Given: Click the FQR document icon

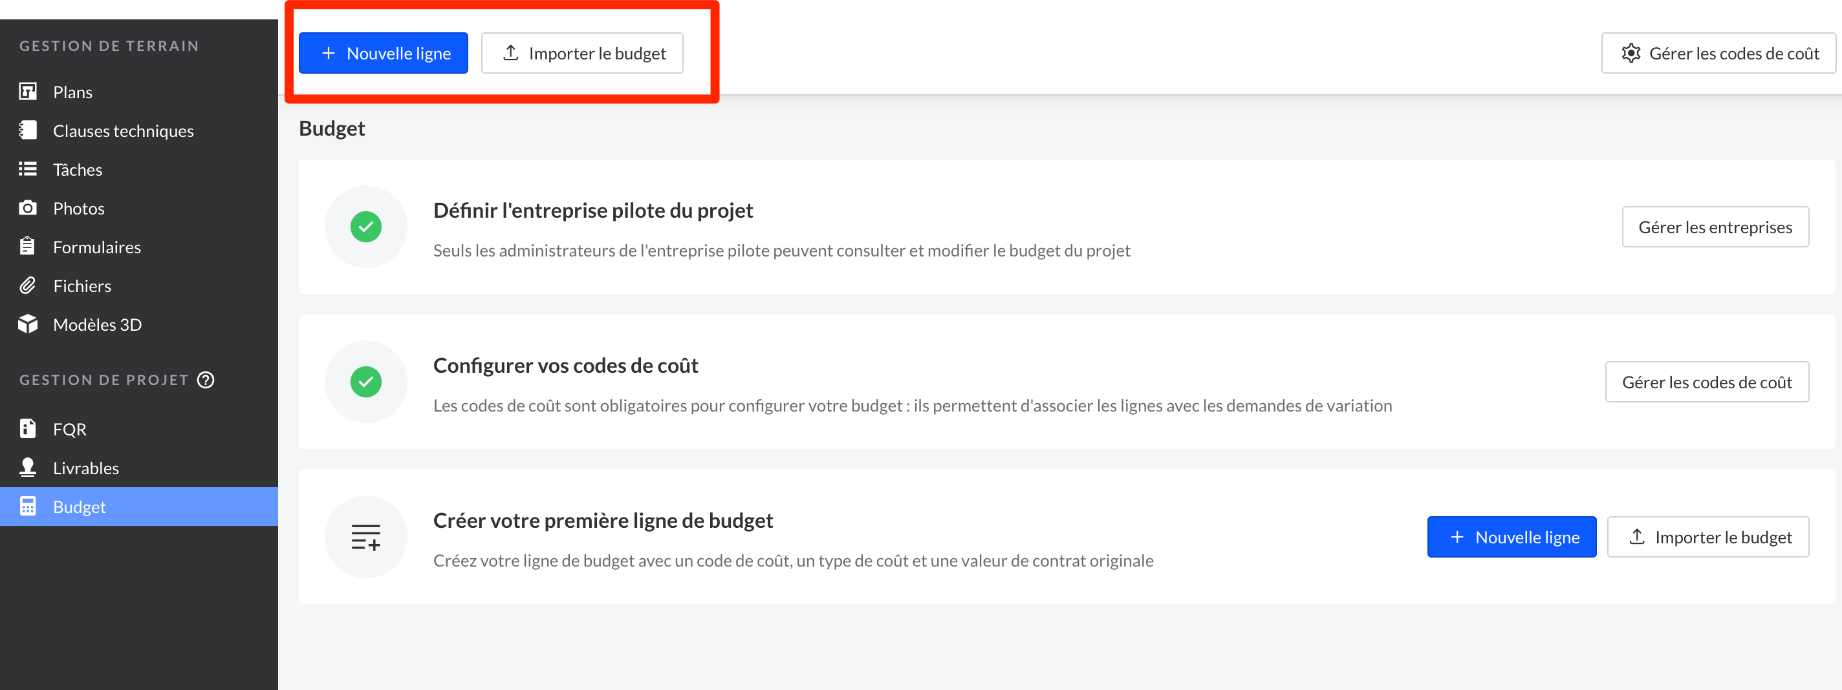Looking at the screenshot, I should pyautogui.click(x=28, y=428).
